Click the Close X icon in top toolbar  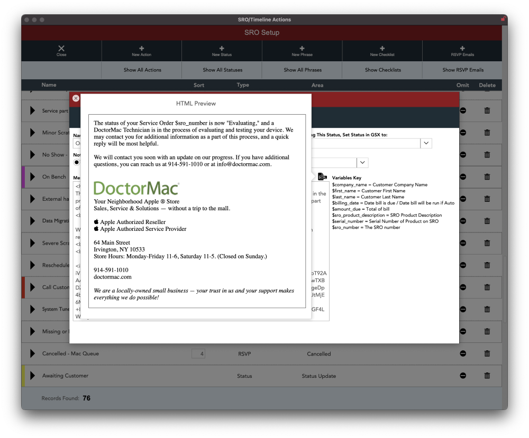click(61, 48)
